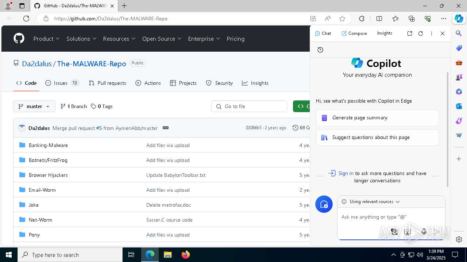Open the favorites list icon
This screenshot has width=467, height=262.
pyautogui.click(x=395, y=19)
